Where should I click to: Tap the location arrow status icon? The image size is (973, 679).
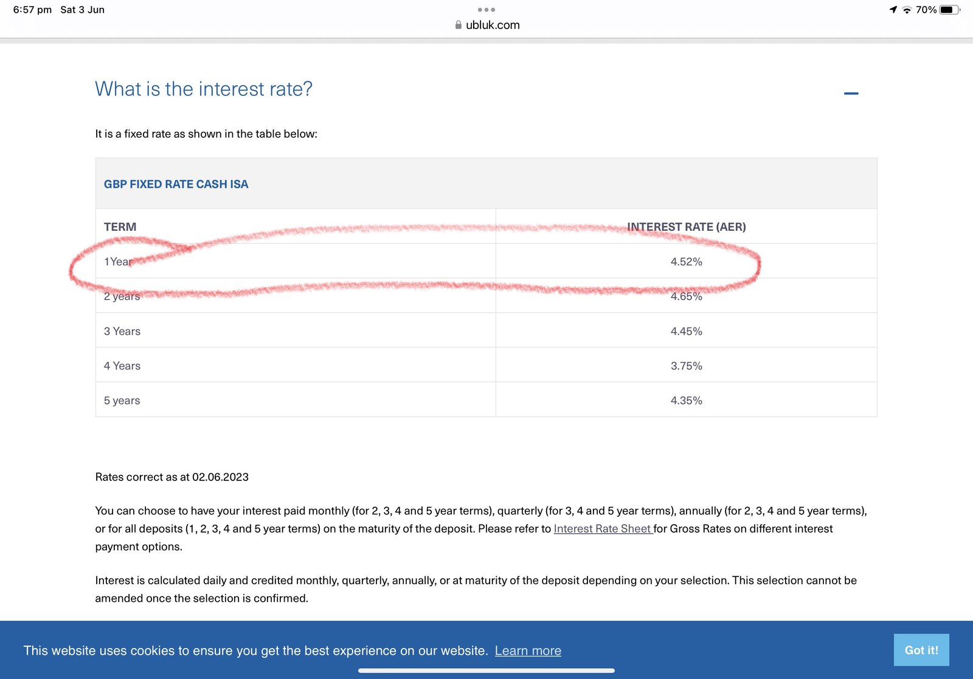click(893, 10)
